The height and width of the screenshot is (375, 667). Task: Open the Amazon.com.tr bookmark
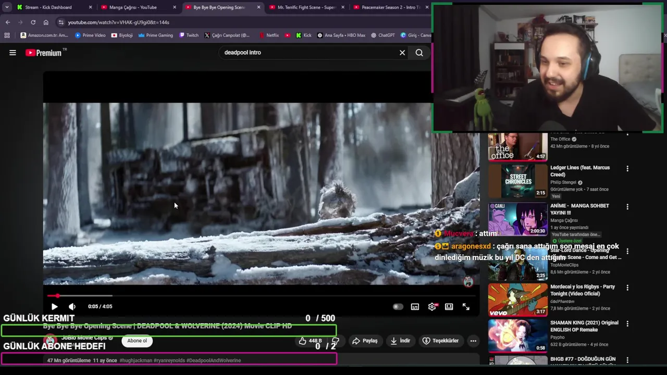point(44,35)
